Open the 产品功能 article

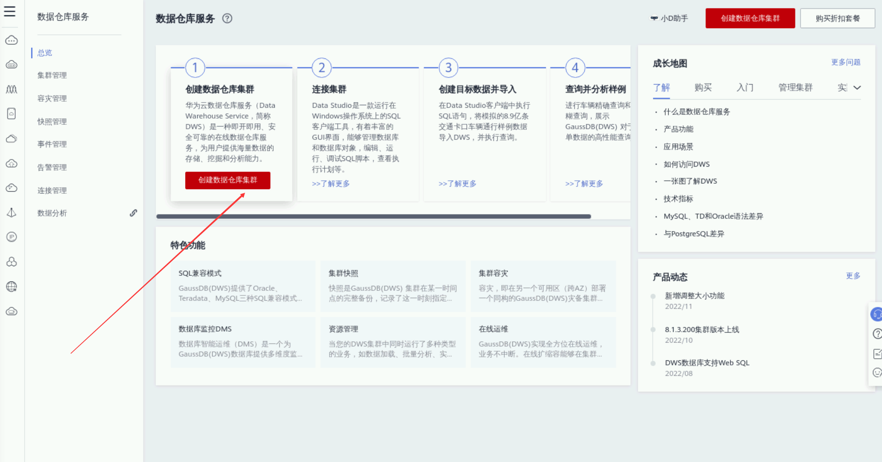[x=678, y=129]
